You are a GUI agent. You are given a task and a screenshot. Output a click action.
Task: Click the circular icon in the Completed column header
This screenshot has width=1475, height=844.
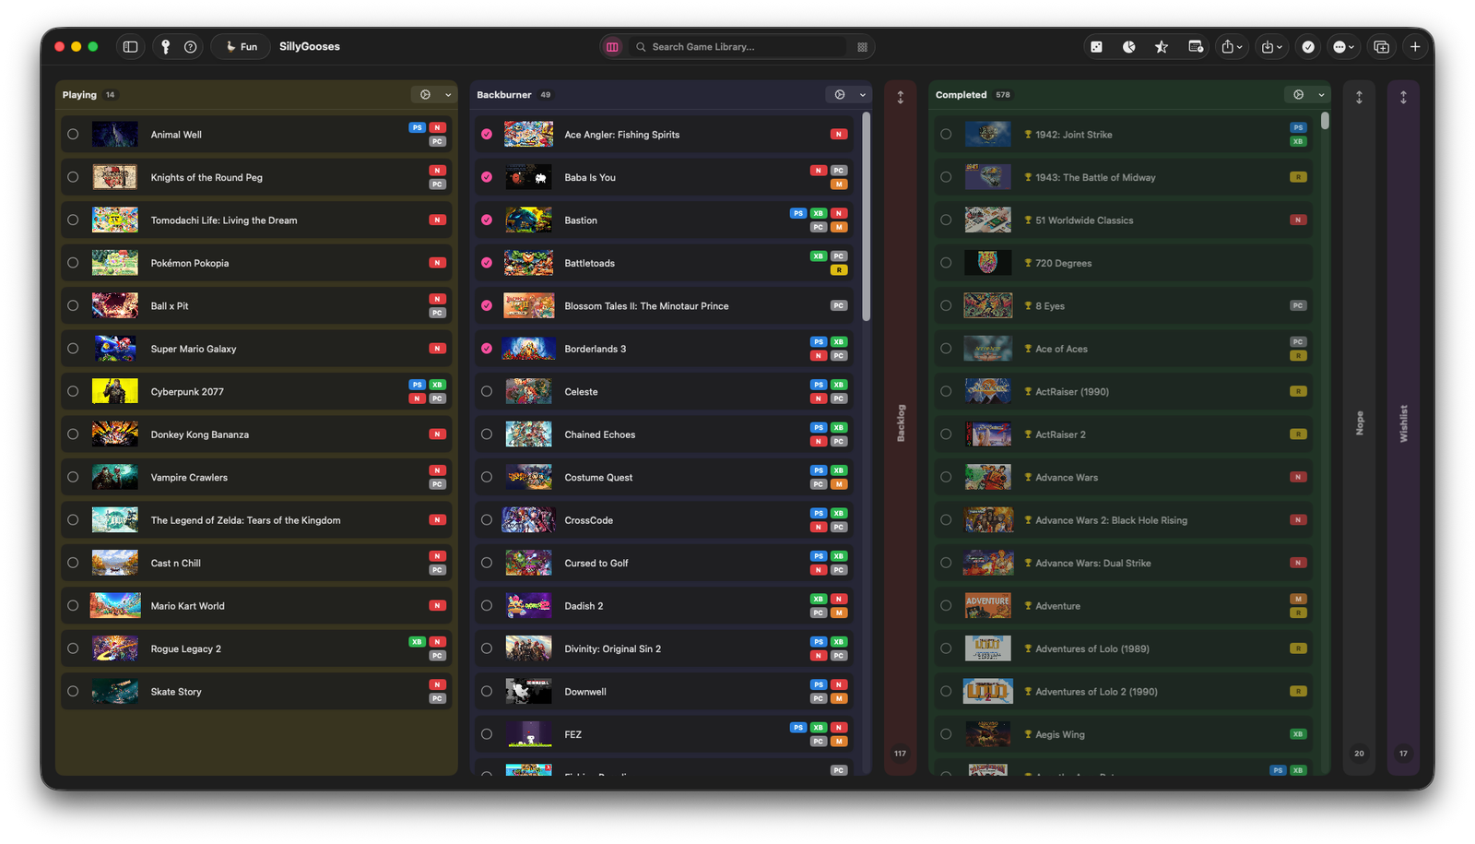1299,95
